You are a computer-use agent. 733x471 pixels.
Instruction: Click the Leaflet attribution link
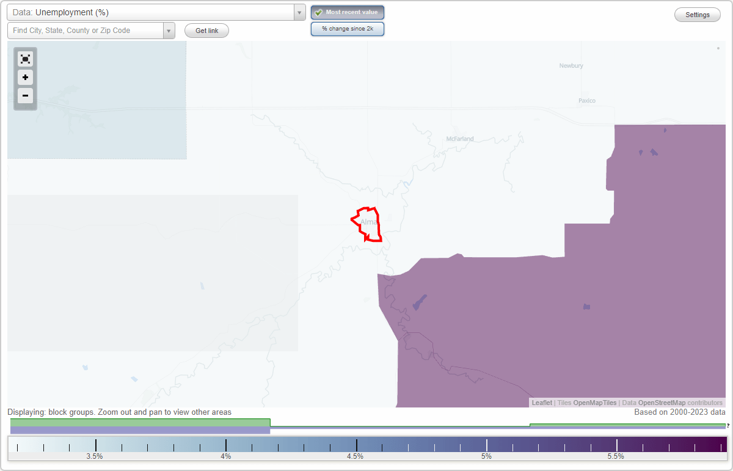[541, 403]
